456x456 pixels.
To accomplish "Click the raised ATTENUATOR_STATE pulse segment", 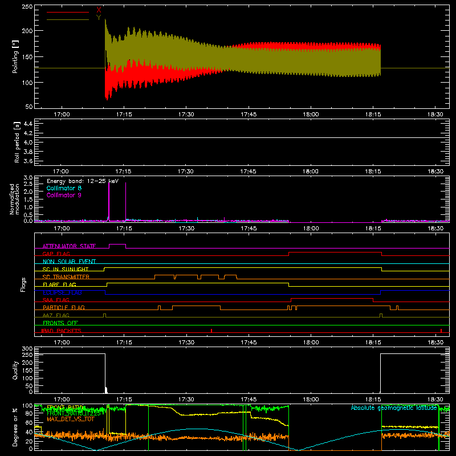I will coord(117,245).
